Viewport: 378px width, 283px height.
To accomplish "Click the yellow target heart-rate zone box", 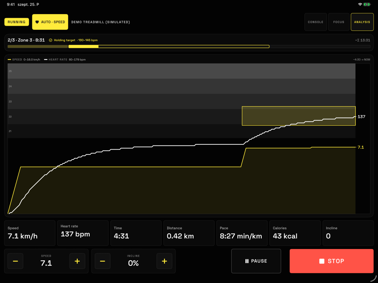I will pos(299,116).
